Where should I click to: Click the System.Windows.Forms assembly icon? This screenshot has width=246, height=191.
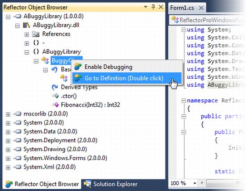17,158
